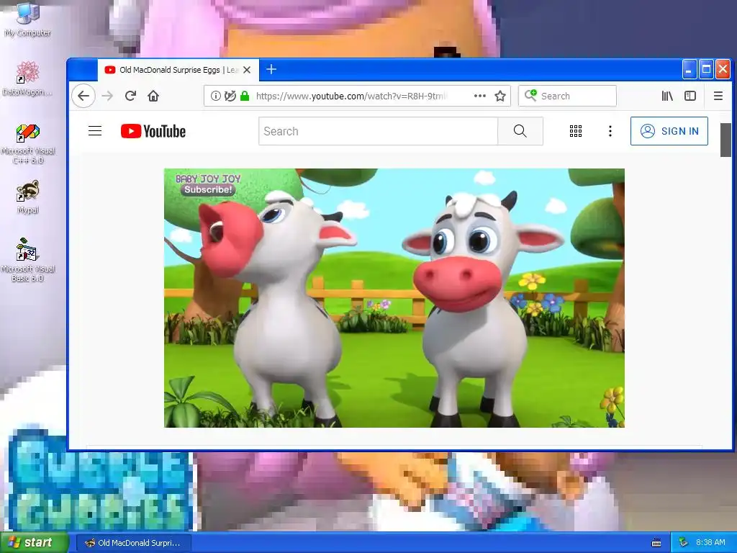This screenshot has height=553, width=737.
Task: Toggle the sidebars icon
Action: (x=690, y=96)
